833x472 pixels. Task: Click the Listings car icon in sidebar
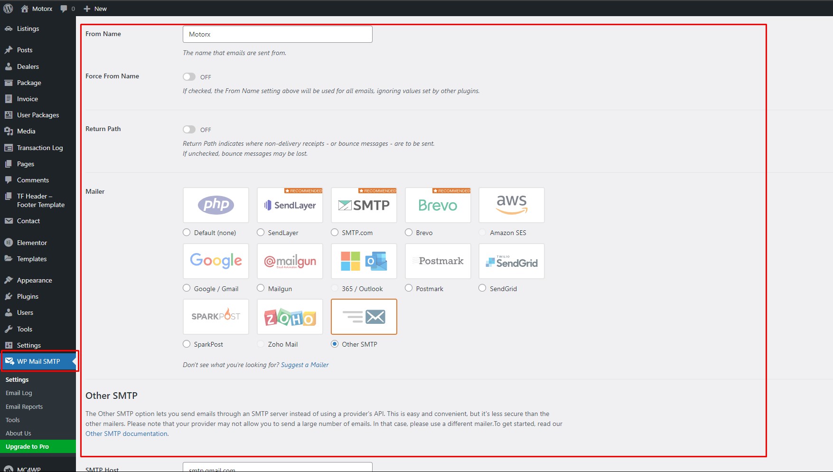pos(9,28)
